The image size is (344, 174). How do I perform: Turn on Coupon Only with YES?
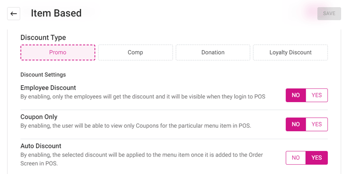(x=316, y=125)
